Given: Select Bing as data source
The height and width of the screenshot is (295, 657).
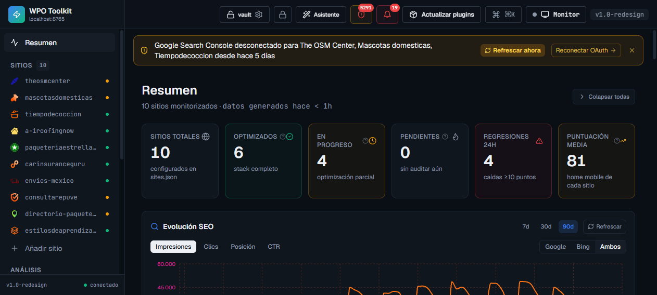Looking at the screenshot, I should point(583,247).
